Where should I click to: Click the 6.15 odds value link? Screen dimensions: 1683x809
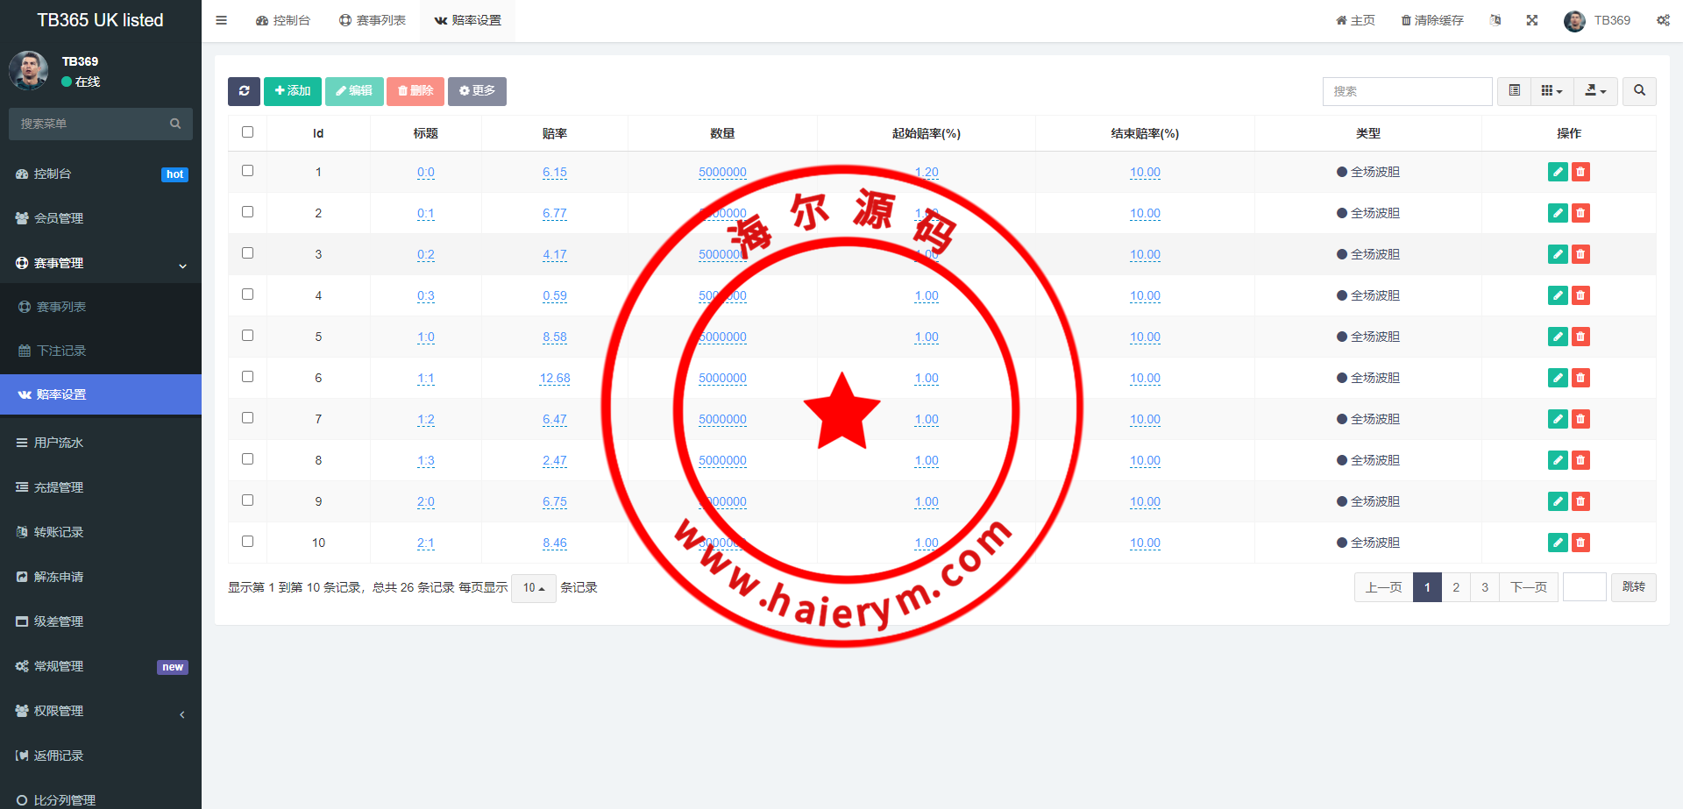coord(554,173)
